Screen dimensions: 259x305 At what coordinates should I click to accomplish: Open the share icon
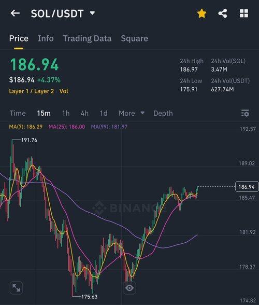(223, 13)
